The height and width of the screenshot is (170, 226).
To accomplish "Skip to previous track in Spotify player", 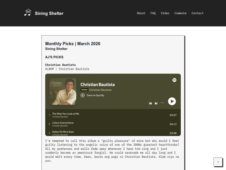I will coord(150,103).
